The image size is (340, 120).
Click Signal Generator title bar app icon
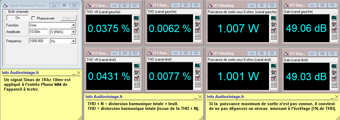(x=5, y=5)
